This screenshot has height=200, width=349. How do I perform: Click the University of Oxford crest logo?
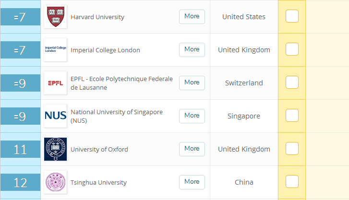point(55,149)
